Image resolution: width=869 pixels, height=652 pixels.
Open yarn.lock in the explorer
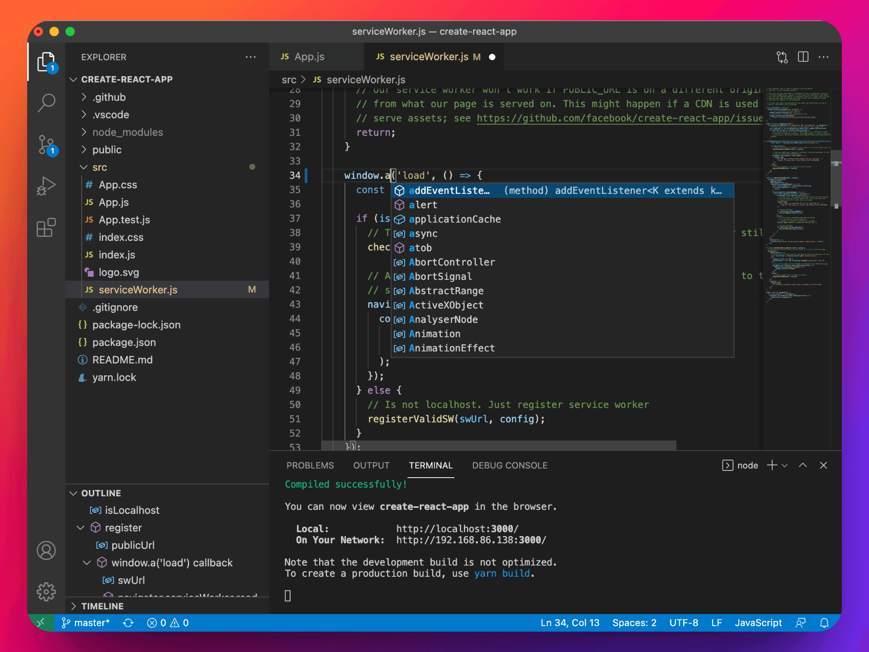coord(167,378)
